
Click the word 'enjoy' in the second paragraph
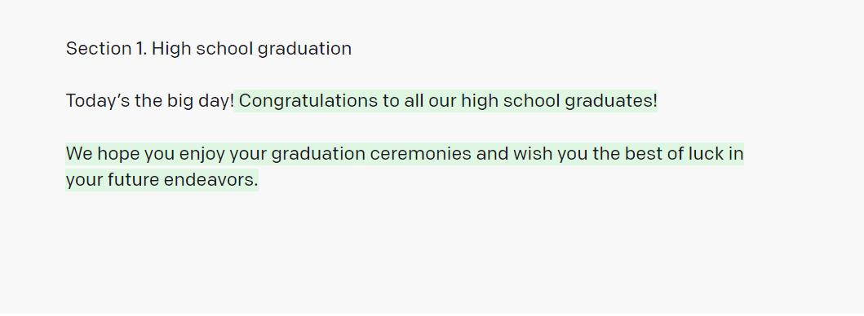pos(202,154)
